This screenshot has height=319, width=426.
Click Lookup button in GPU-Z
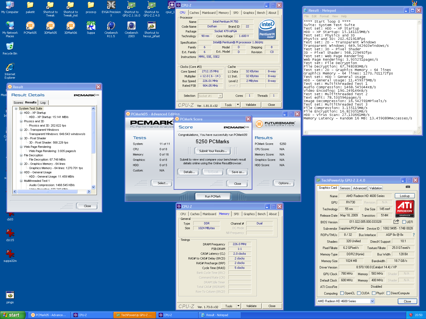(405, 196)
